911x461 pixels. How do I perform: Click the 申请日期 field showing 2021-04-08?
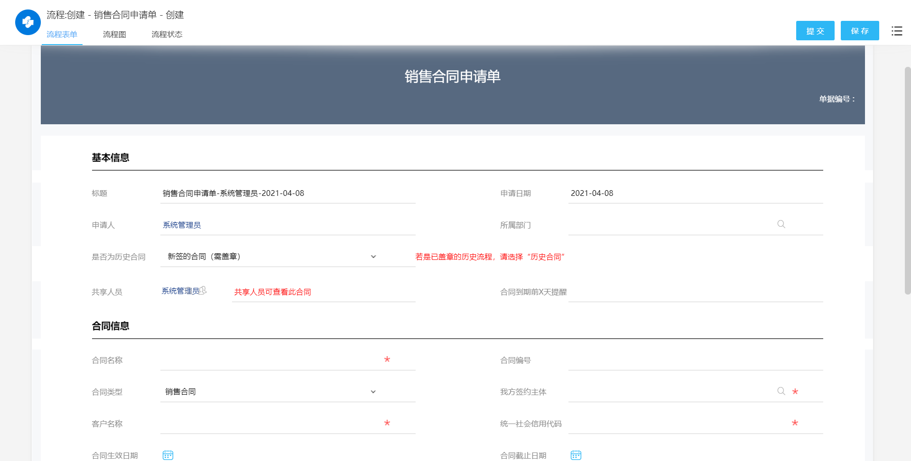coord(696,193)
